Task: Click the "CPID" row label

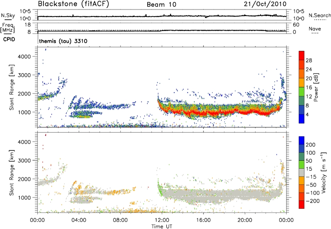Action: click(x=9, y=39)
